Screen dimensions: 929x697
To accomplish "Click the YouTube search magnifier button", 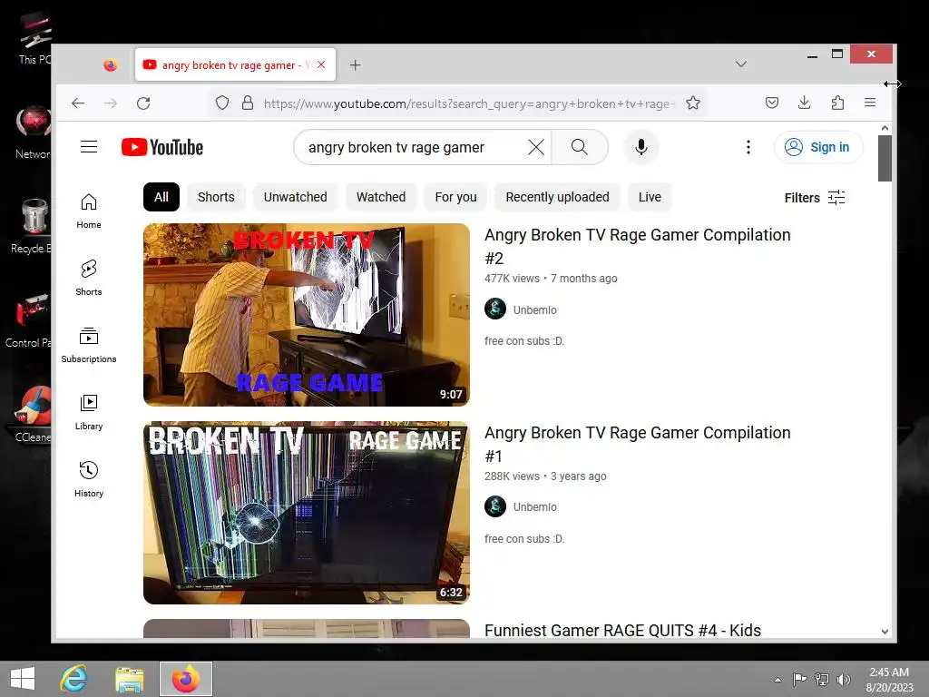I will point(580,147).
